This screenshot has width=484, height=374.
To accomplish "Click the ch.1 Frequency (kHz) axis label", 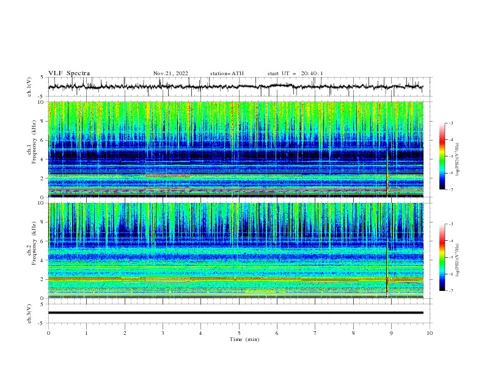I will tap(32, 149).
